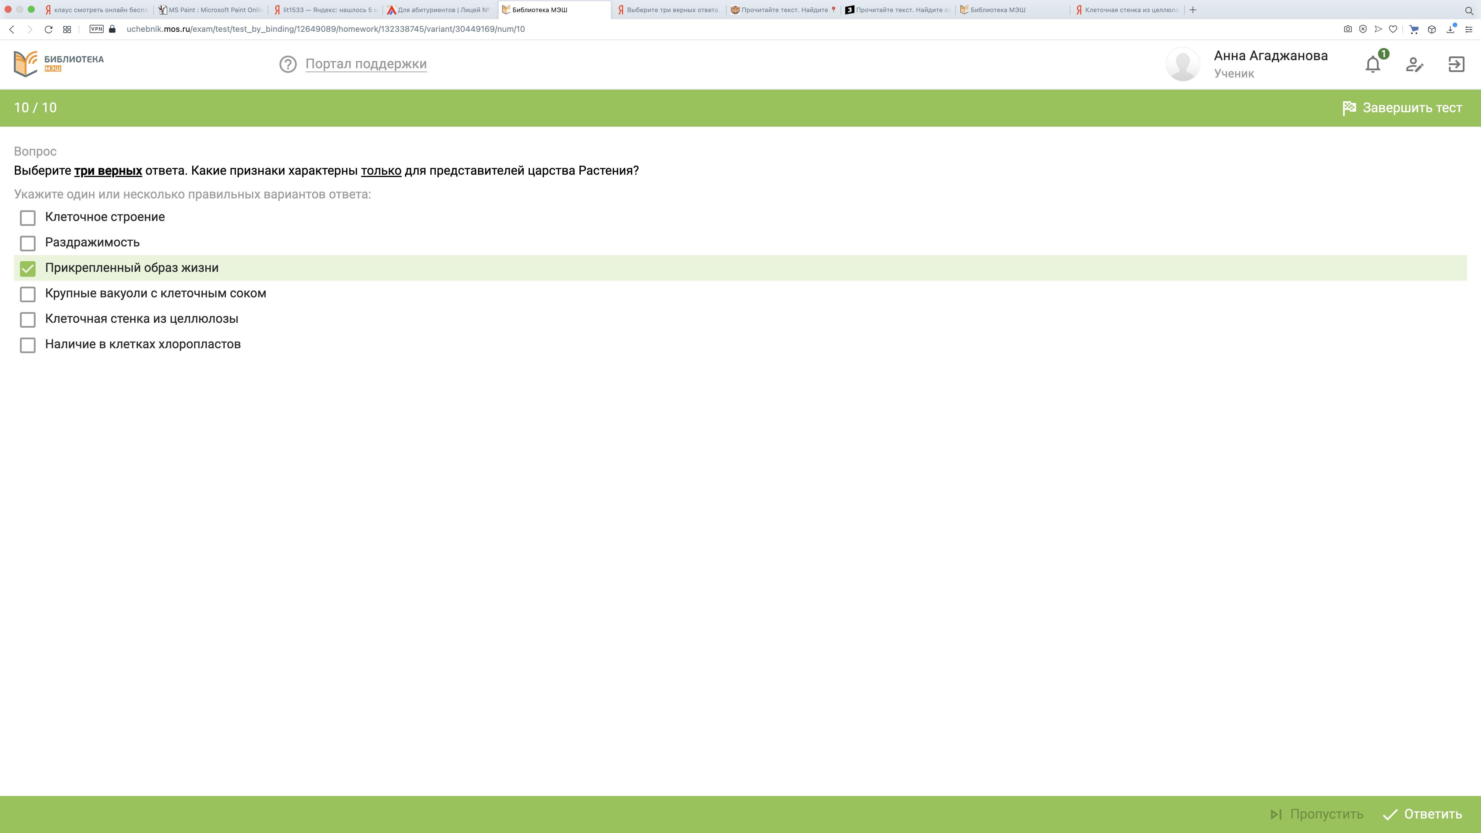Check the Клеточное строение option
This screenshot has height=833, width=1481.
[27, 218]
